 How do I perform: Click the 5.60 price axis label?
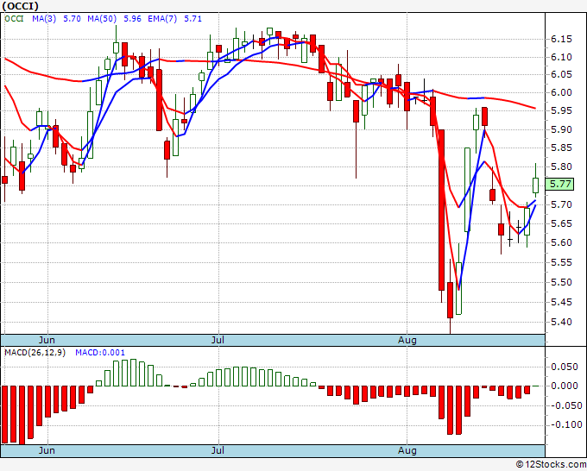pyautogui.click(x=561, y=242)
